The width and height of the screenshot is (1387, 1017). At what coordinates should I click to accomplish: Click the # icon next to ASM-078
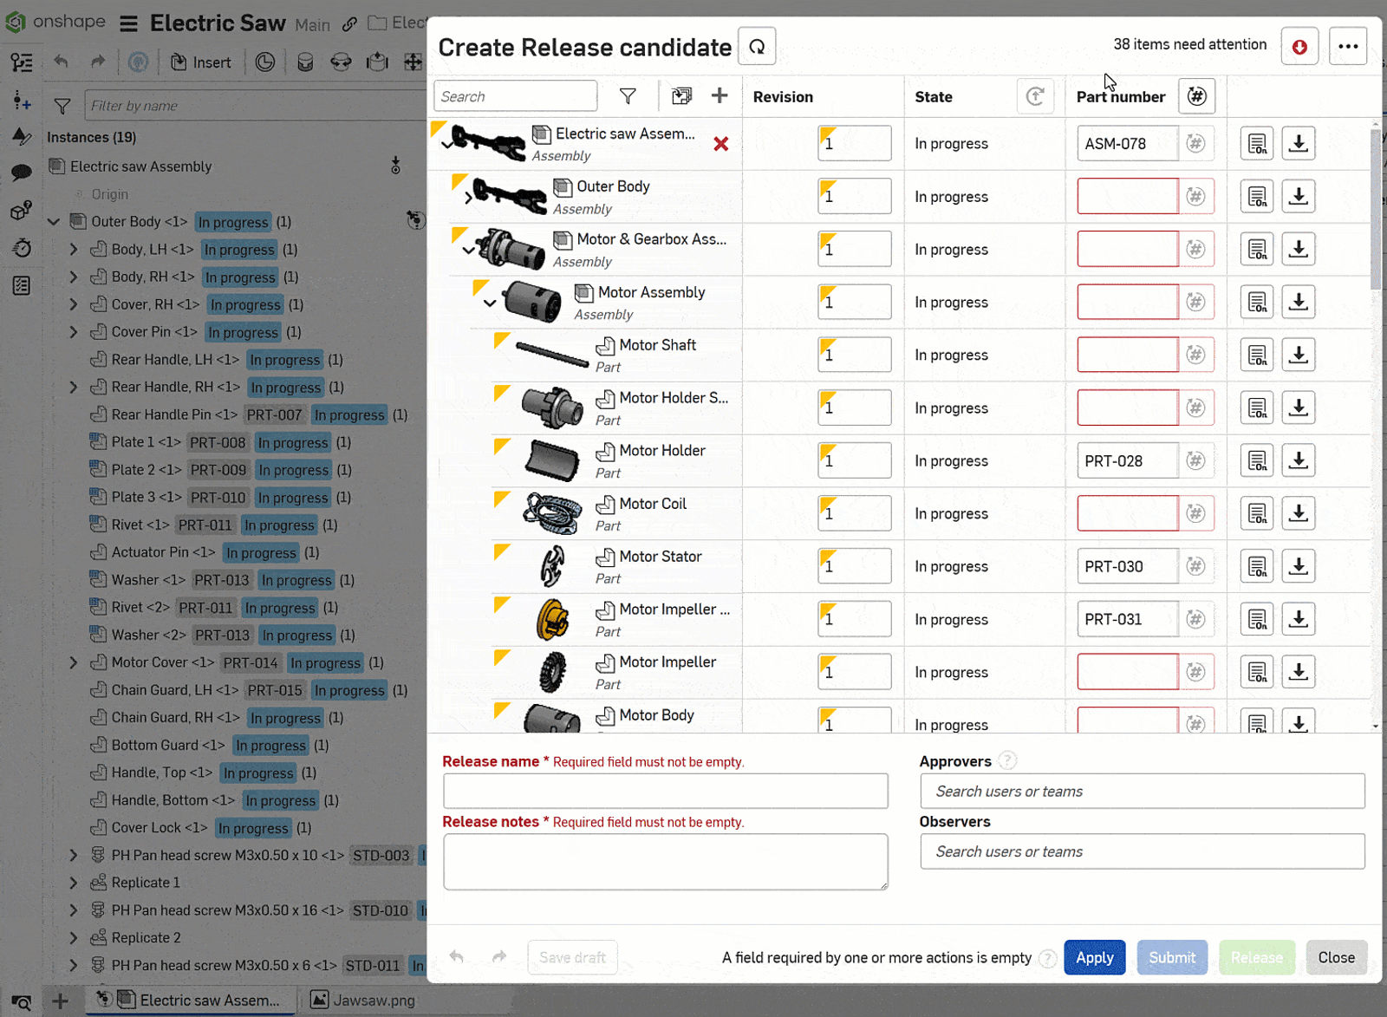(x=1196, y=143)
